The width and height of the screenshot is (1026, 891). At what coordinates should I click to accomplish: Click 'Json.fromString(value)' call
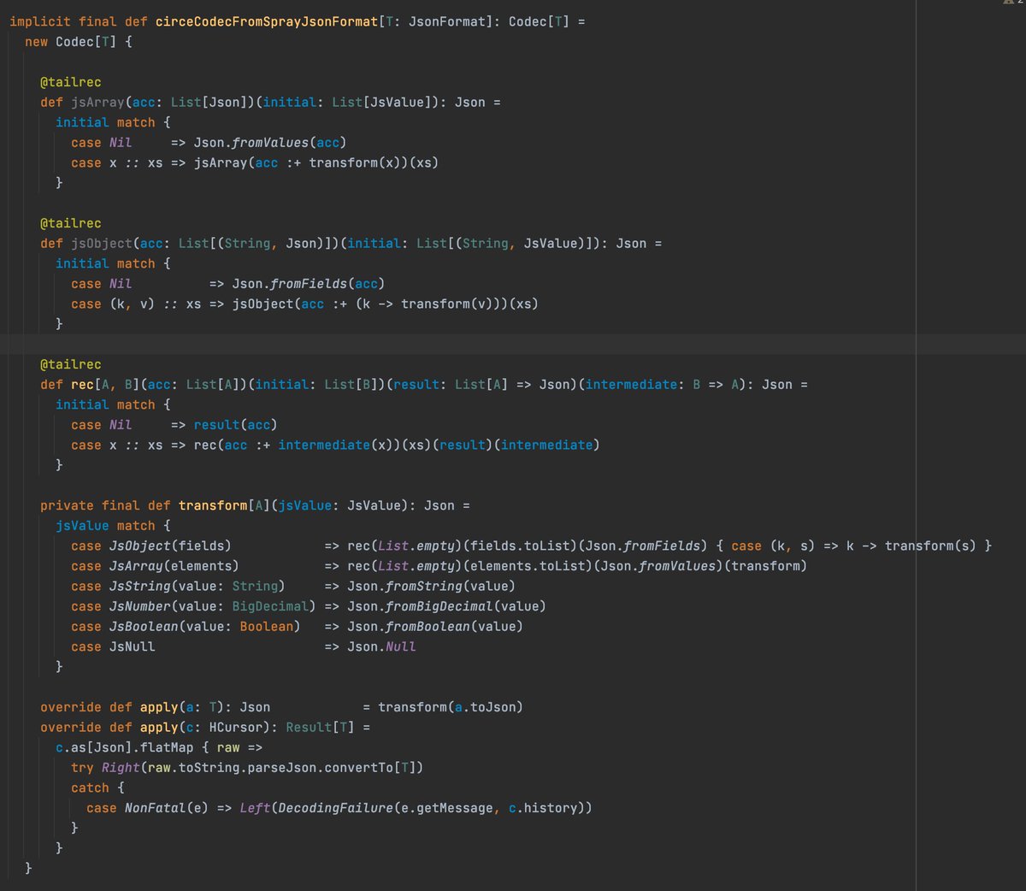pyautogui.click(x=431, y=586)
